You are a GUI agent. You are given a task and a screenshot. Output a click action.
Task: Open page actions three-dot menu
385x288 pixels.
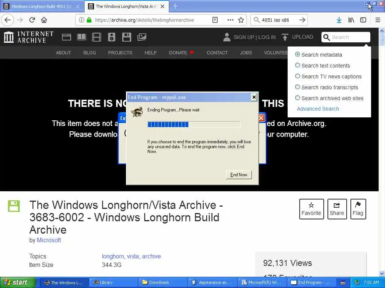click(230, 20)
